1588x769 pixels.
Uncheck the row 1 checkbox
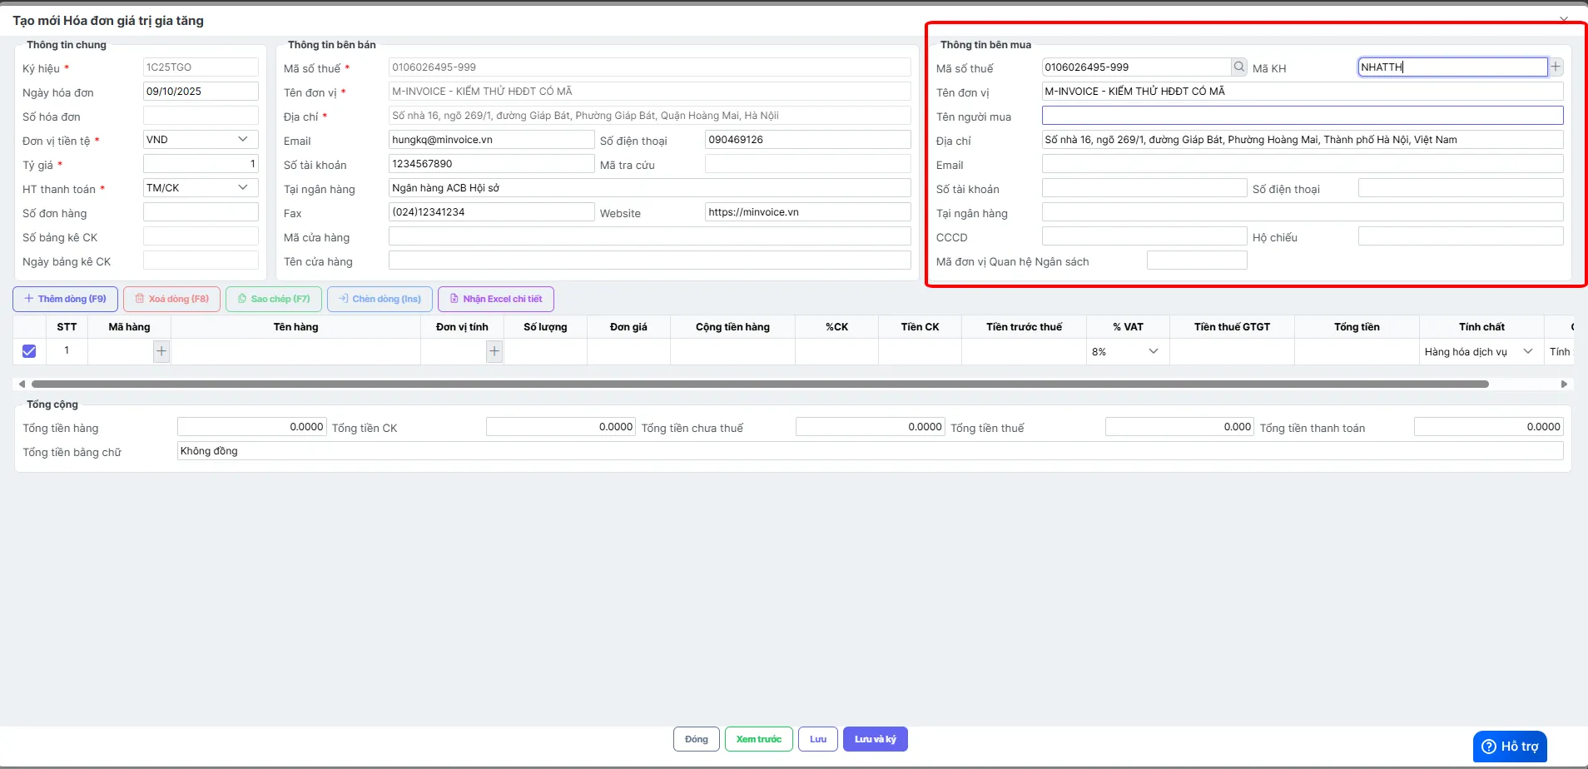click(x=29, y=351)
